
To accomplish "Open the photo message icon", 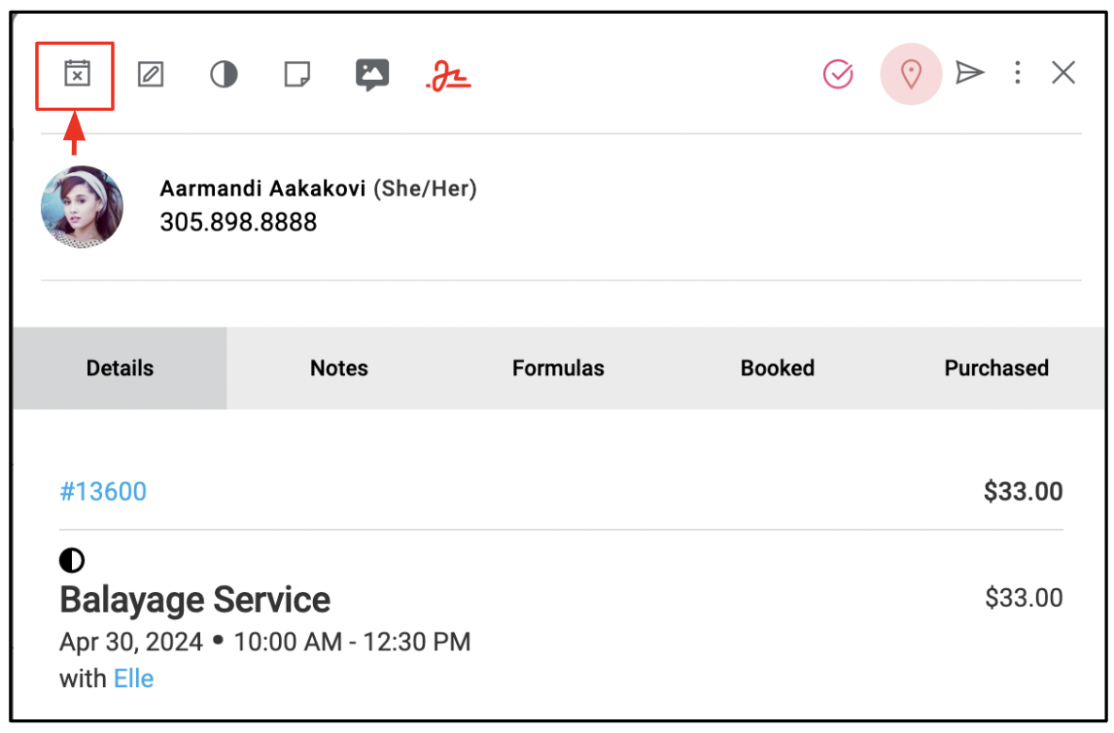I will (x=372, y=74).
